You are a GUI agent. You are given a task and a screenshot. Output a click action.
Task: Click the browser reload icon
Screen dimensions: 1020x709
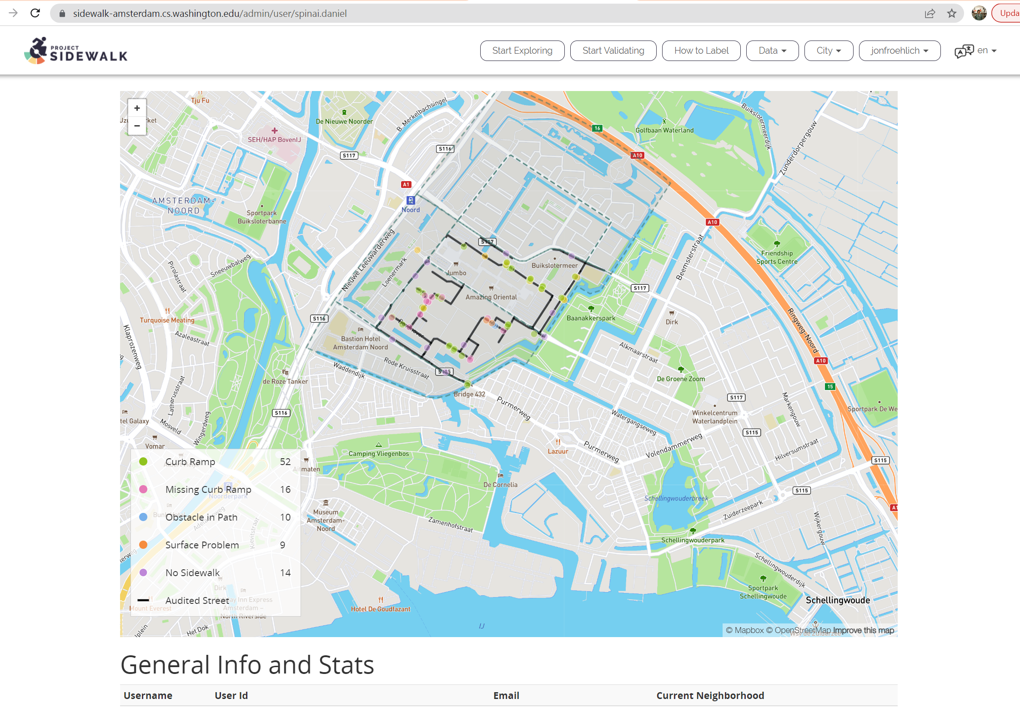pyautogui.click(x=35, y=13)
